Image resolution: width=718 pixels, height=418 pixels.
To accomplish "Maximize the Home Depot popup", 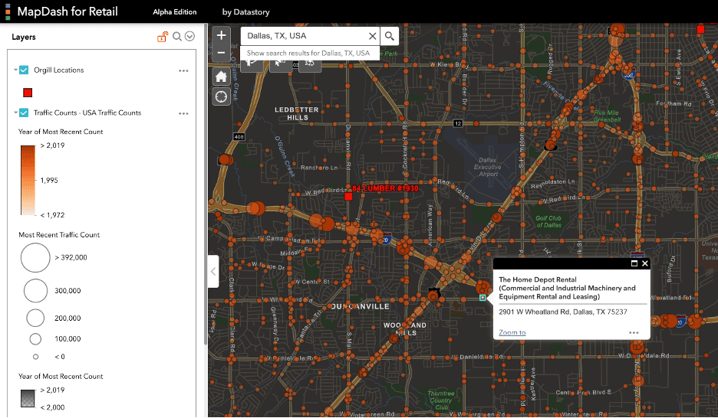I will [634, 263].
